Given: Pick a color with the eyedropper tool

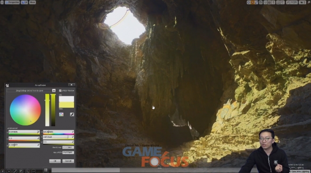Looking at the screenshot, I should [x=72, y=114].
